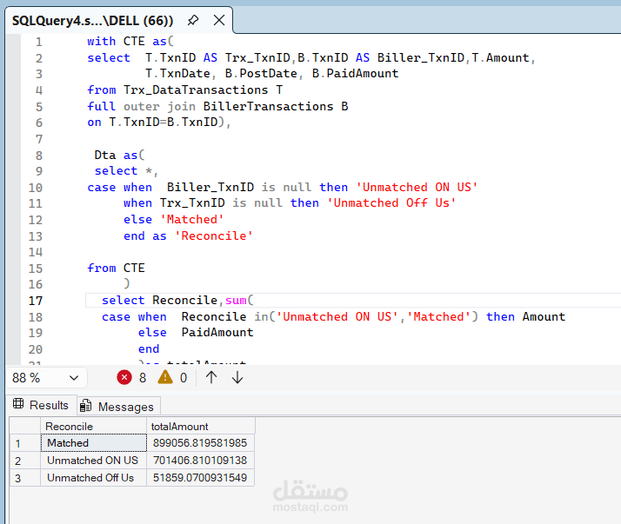Go to next issue with down arrow
621x524 pixels.
click(237, 377)
